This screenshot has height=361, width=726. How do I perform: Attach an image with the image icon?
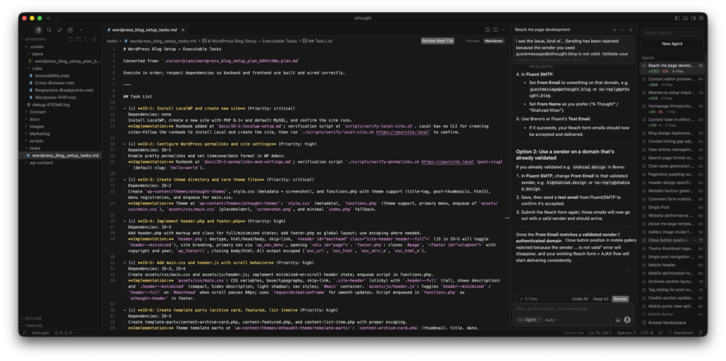point(618,320)
